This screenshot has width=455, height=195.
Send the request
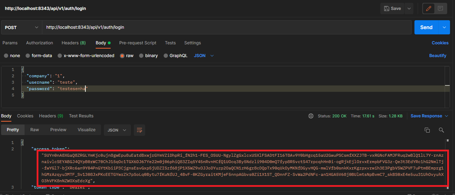pyautogui.click(x=427, y=27)
